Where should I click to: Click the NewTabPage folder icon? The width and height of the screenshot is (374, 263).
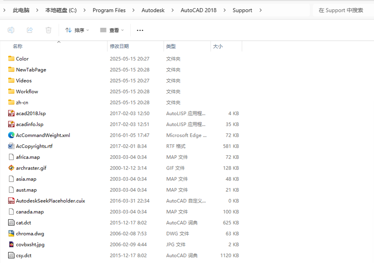coord(11,69)
